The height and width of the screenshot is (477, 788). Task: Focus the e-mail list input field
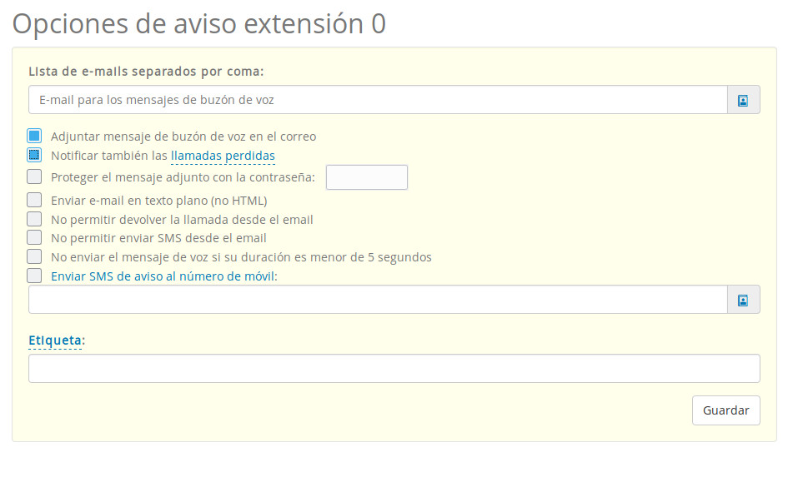click(378, 100)
